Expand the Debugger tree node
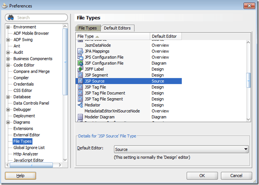Image resolution: width=259 pixels, height=185 pixels. [x=8, y=110]
